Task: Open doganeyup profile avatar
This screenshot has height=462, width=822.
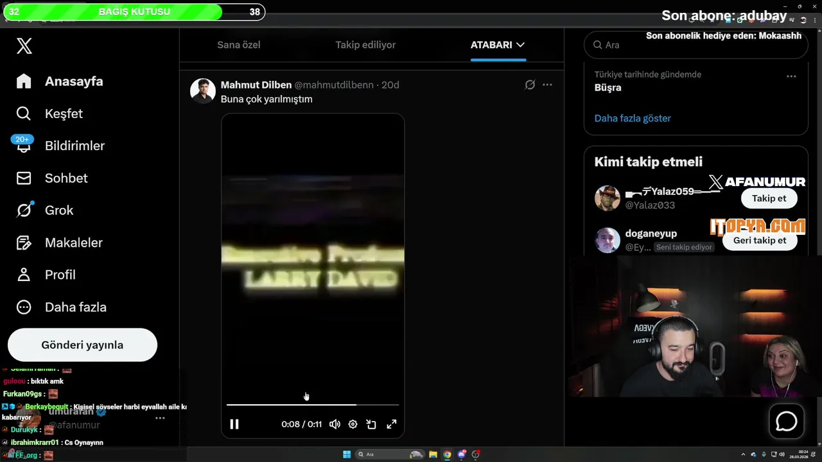Action: click(608, 241)
